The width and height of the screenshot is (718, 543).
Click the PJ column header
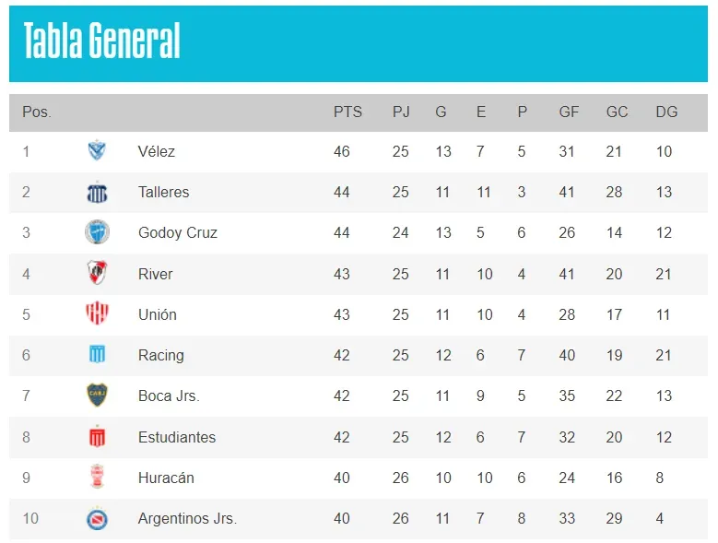[401, 112]
